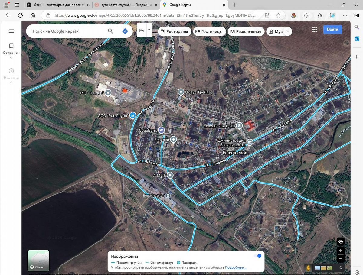The image size is (363, 275).
Task: Select the Street View pegman
Action: (308, 268)
